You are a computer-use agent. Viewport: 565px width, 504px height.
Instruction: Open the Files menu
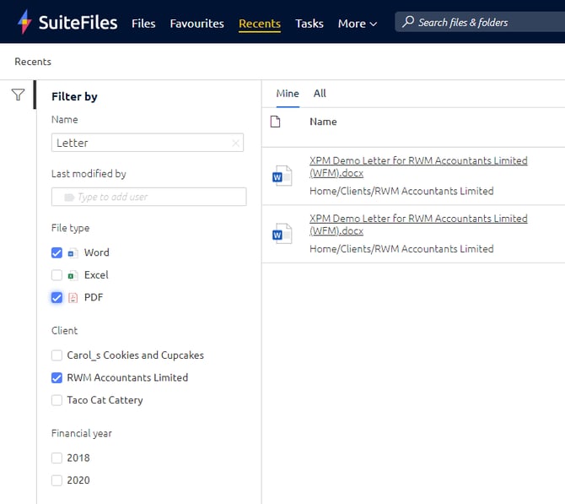point(143,24)
